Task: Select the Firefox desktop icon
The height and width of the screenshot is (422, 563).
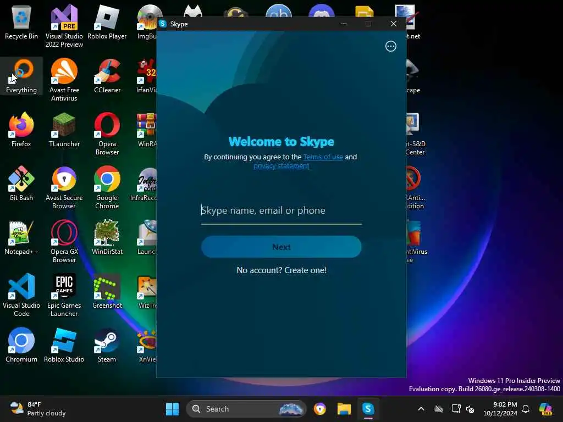Action: coord(21,130)
